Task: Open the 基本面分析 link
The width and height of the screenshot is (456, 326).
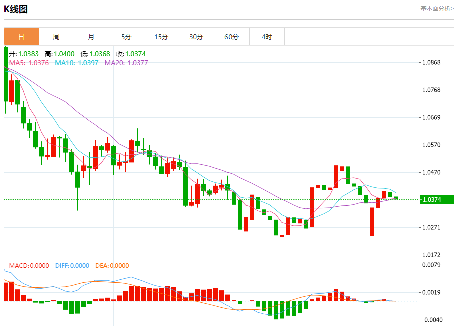Action: [436, 9]
